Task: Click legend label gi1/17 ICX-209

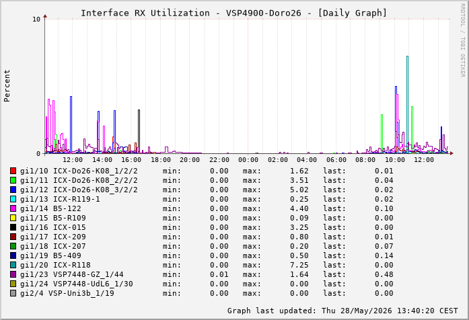Action: (53, 237)
